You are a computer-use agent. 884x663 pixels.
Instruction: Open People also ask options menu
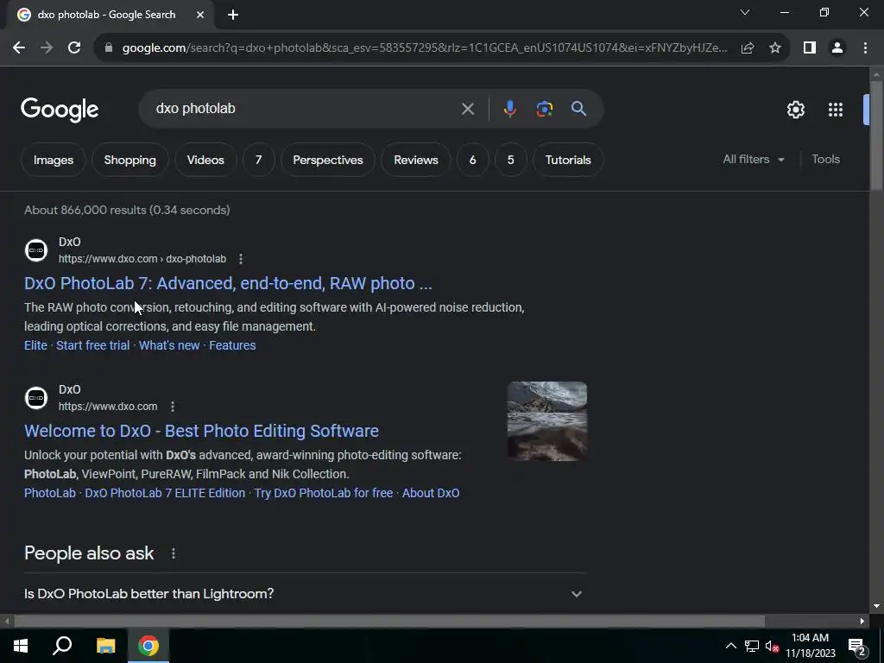173,553
